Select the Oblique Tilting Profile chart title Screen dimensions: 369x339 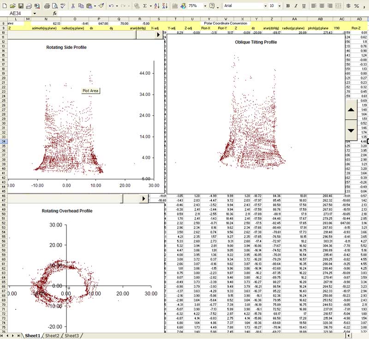256,42
